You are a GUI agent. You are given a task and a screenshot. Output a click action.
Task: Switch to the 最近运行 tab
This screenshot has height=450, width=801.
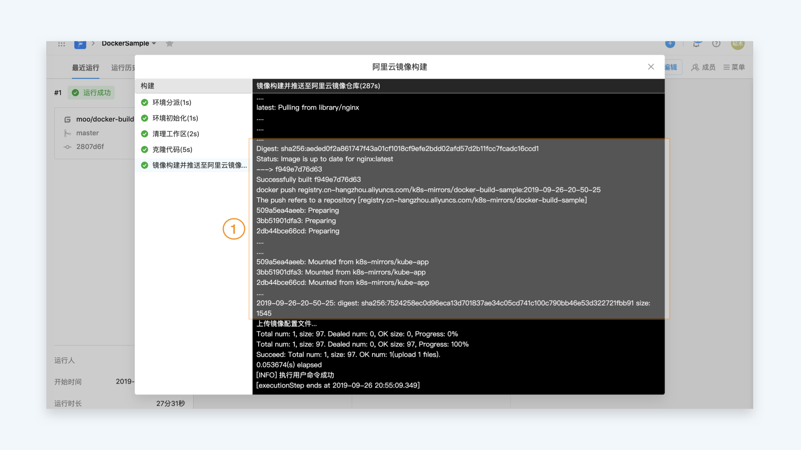click(x=86, y=67)
